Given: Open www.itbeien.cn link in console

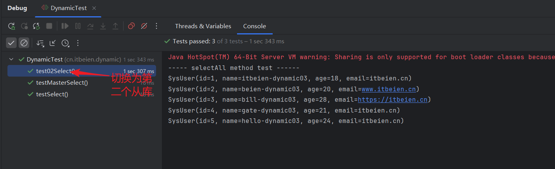Looking at the screenshot, I should tap(388, 89).
